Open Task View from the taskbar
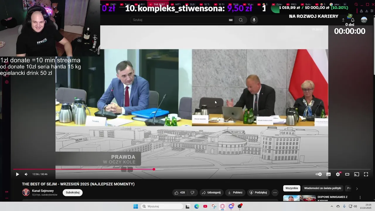The height and width of the screenshot is (211, 375). click(188, 206)
